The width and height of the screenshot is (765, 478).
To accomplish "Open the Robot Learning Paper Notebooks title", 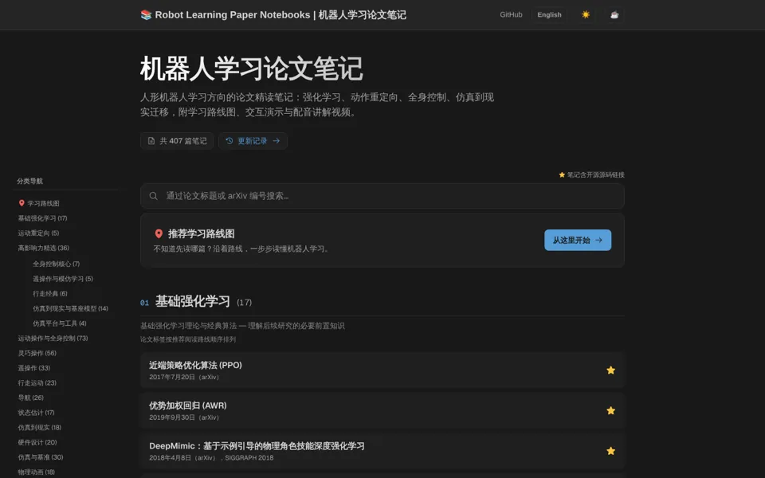I will click(x=273, y=14).
